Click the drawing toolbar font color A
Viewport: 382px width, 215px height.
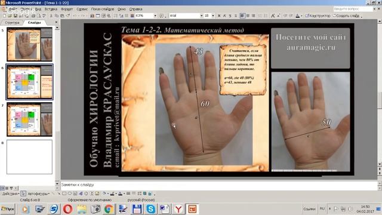pos(120,193)
